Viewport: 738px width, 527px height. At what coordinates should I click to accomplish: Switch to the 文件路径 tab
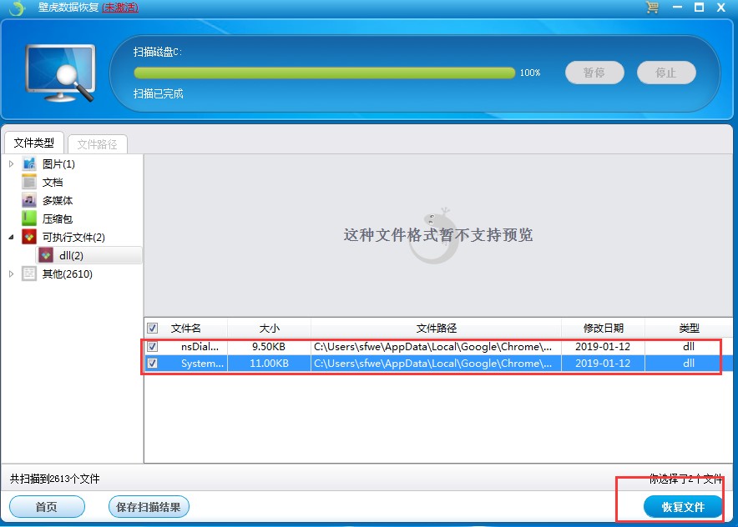(98, 143)
